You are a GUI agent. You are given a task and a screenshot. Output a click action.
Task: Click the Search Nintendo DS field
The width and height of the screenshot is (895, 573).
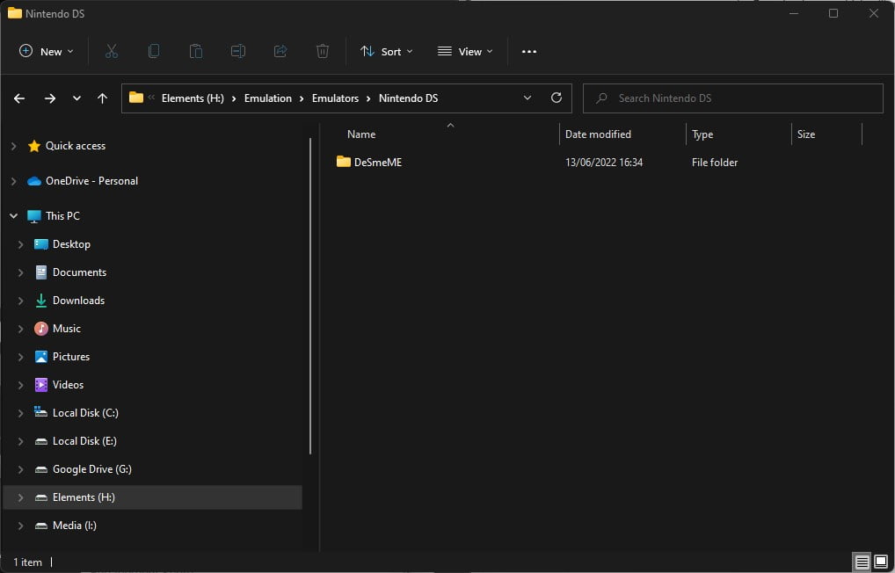pos(733,98)
